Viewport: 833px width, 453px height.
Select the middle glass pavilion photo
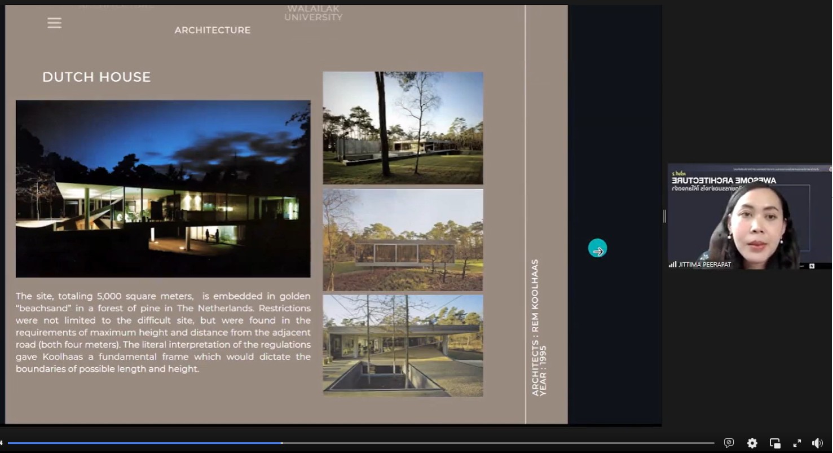point(403,240)
